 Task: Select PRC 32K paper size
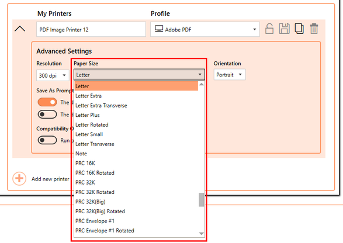coord(136,182)
